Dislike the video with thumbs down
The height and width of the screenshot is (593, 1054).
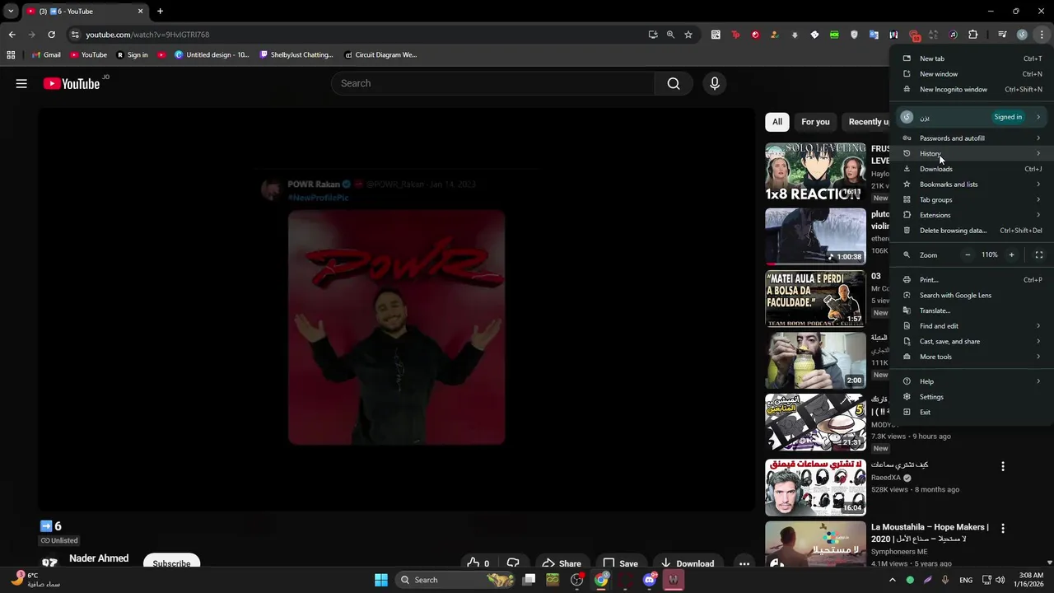(x=513, y=563)
